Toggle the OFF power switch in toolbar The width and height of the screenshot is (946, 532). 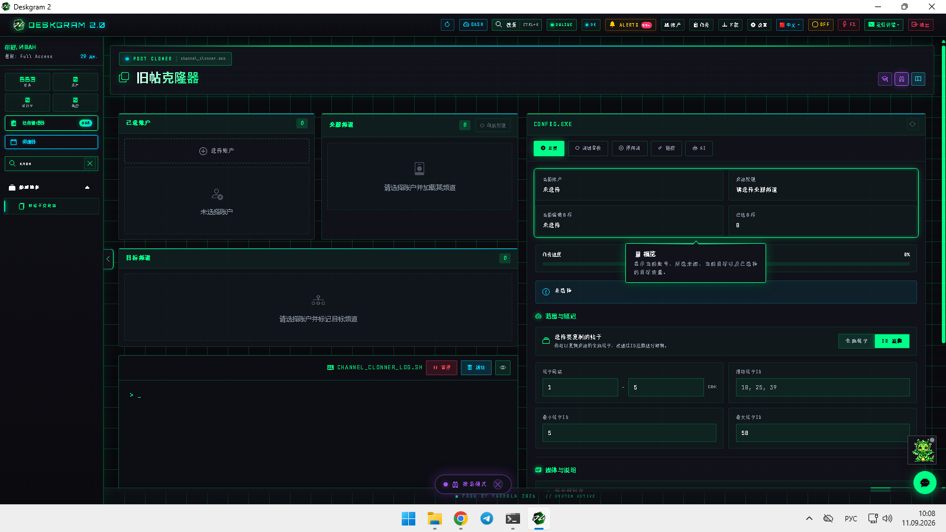(x=821, y=25)
